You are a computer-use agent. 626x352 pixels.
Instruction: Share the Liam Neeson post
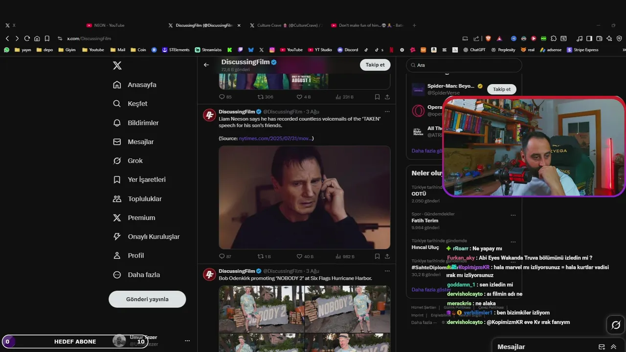pyautogui.click(x=387, y=256)
